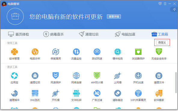Switch to 电脑加速 tab
Screen dimensions: 178x111
[x=125, y=34]
